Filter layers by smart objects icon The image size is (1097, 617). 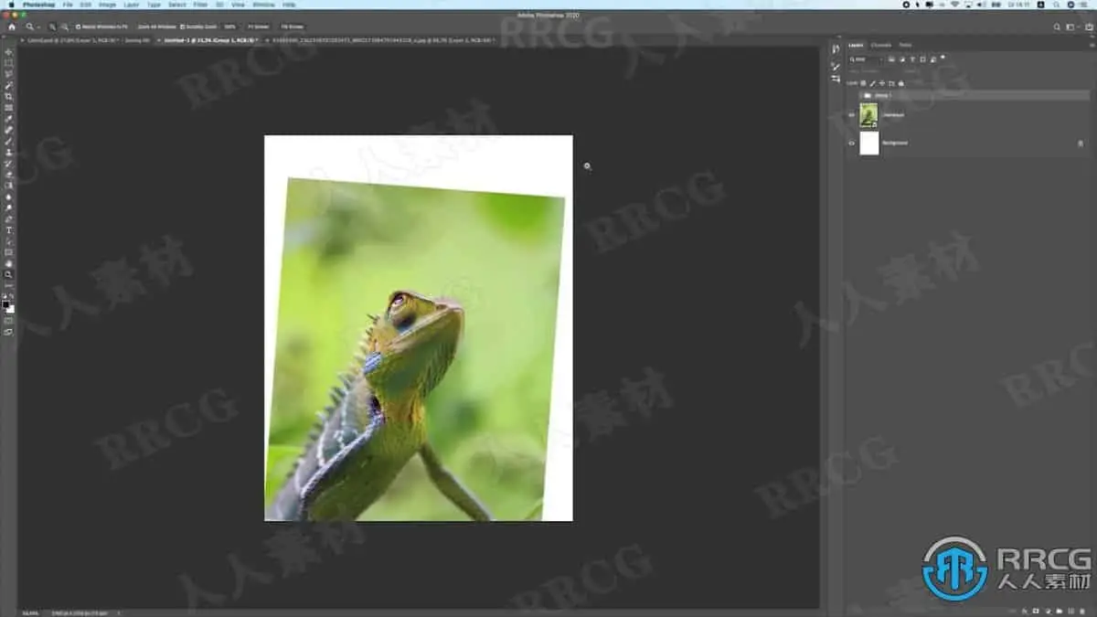coord(933,59)
